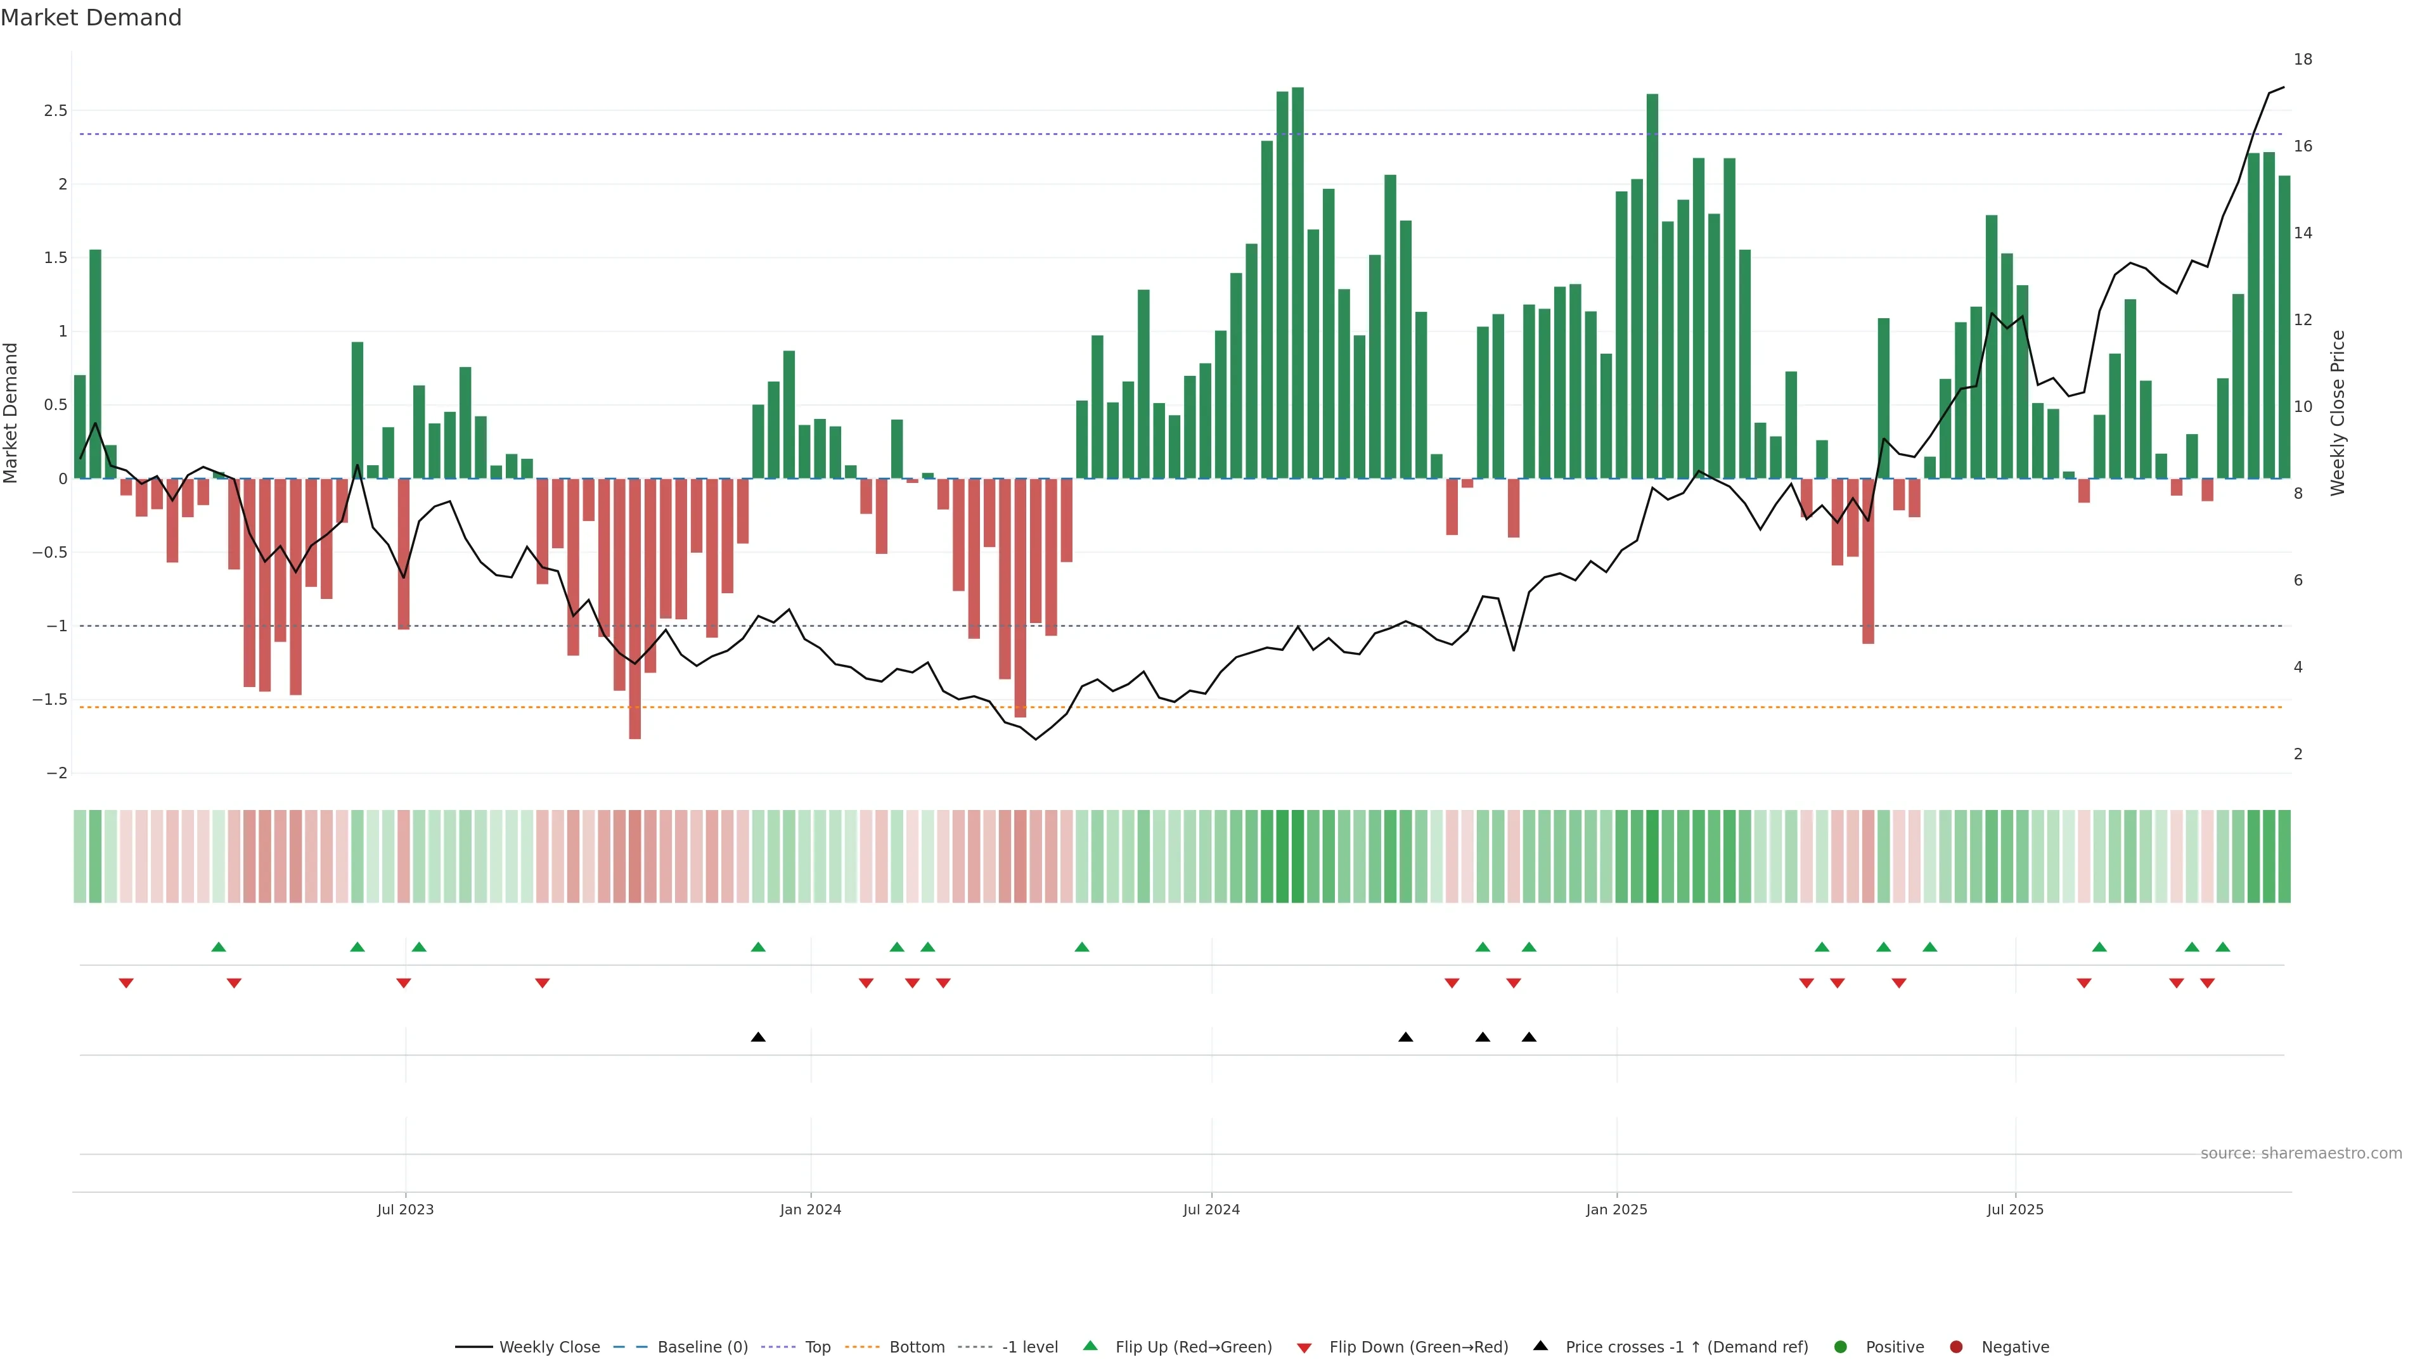2434x1369 pixels.
Task: Click the first black price-cross marker near Jan 2024
Action: [758, 1038]
